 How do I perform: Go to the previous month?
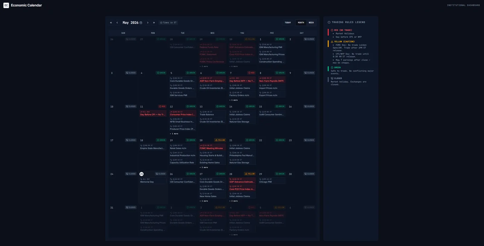(117, 23)
